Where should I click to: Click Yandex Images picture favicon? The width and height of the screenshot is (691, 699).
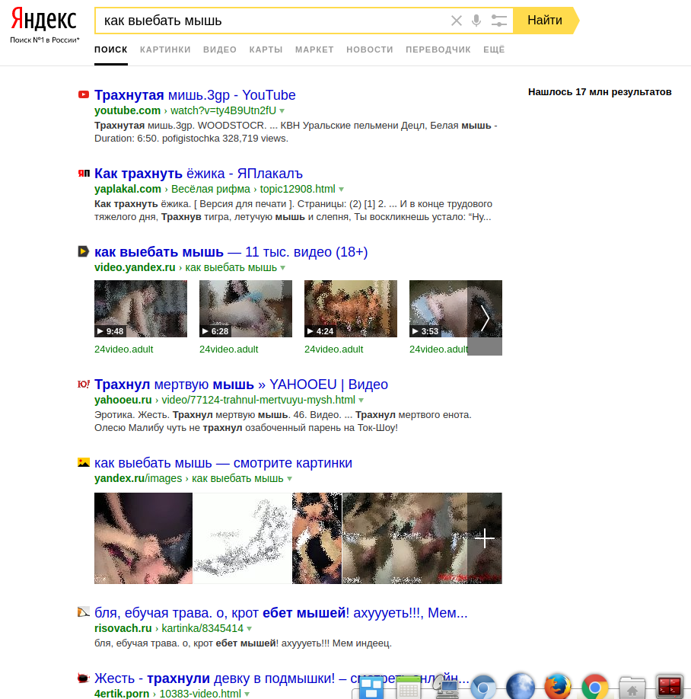[84, 462]
